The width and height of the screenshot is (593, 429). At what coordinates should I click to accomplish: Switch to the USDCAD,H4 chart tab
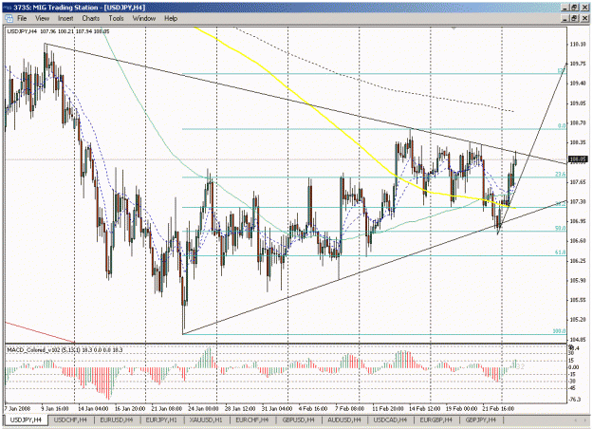[x=390, y=420]
